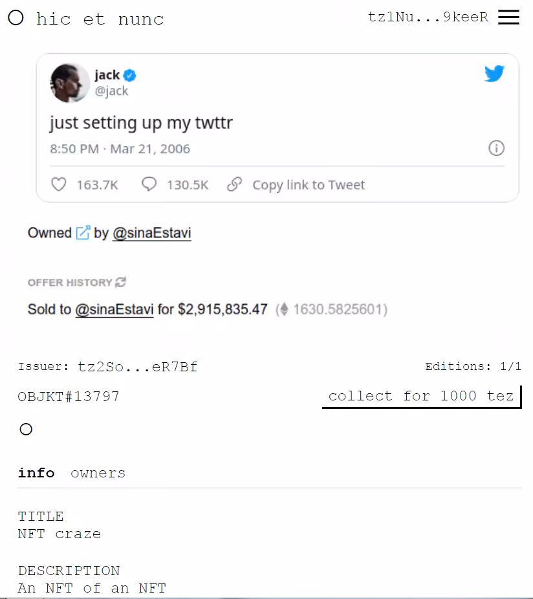Open the hamburger menu icon
The height and width of the screenshot is (599, 533).
(508, 17)
